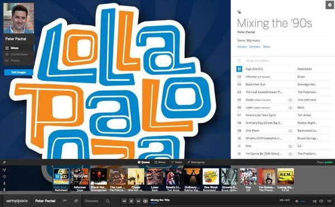Click the connect rings icon beside the skip button
The height and width of the screenshot is (207, 335).
tap(145, 201)
